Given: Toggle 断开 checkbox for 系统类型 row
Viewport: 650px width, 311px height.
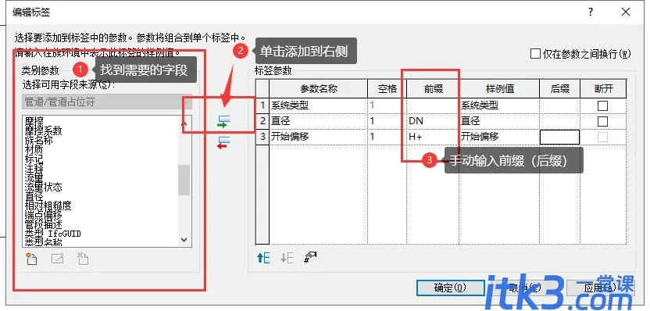Looking at the screenshot, I should (x=603, y=105).
